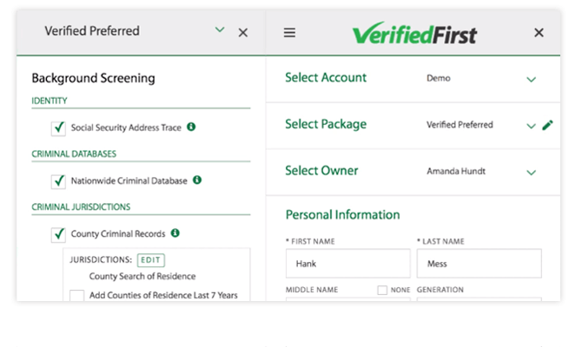This screenshot has width=582, height=347.
Task: Click the pencil icon beside Select Package
Action: pos(547,125)
